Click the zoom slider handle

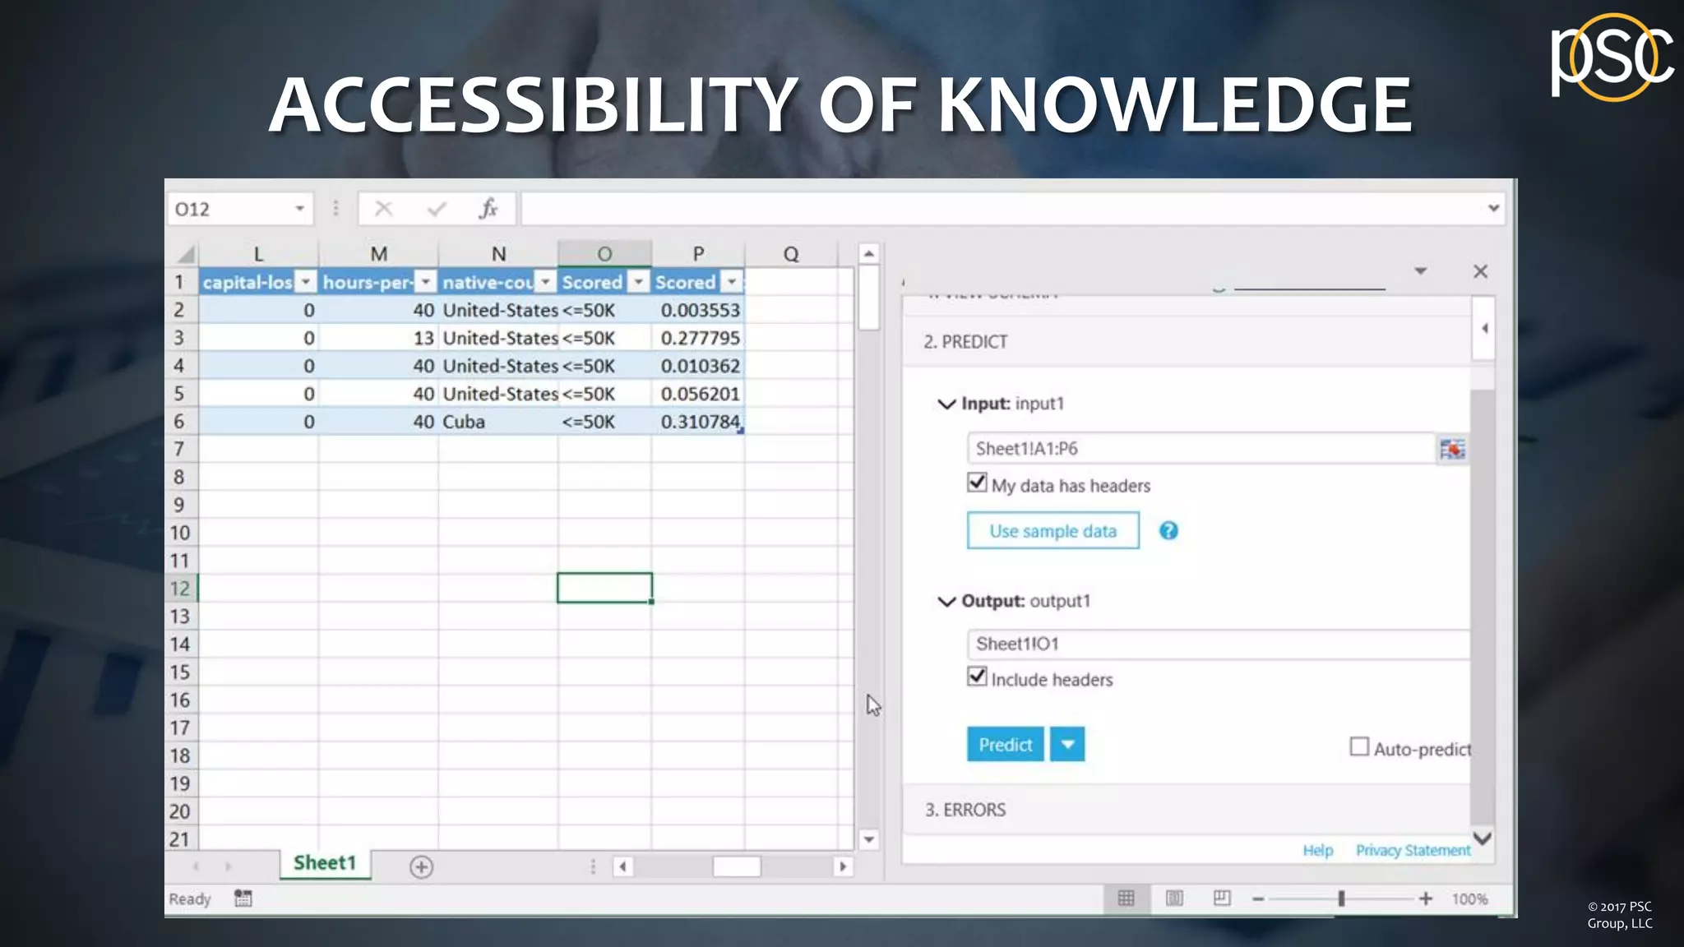click(1341, 899)
